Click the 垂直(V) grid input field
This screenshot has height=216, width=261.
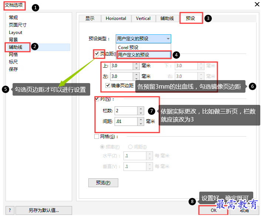tap(135, 167)
